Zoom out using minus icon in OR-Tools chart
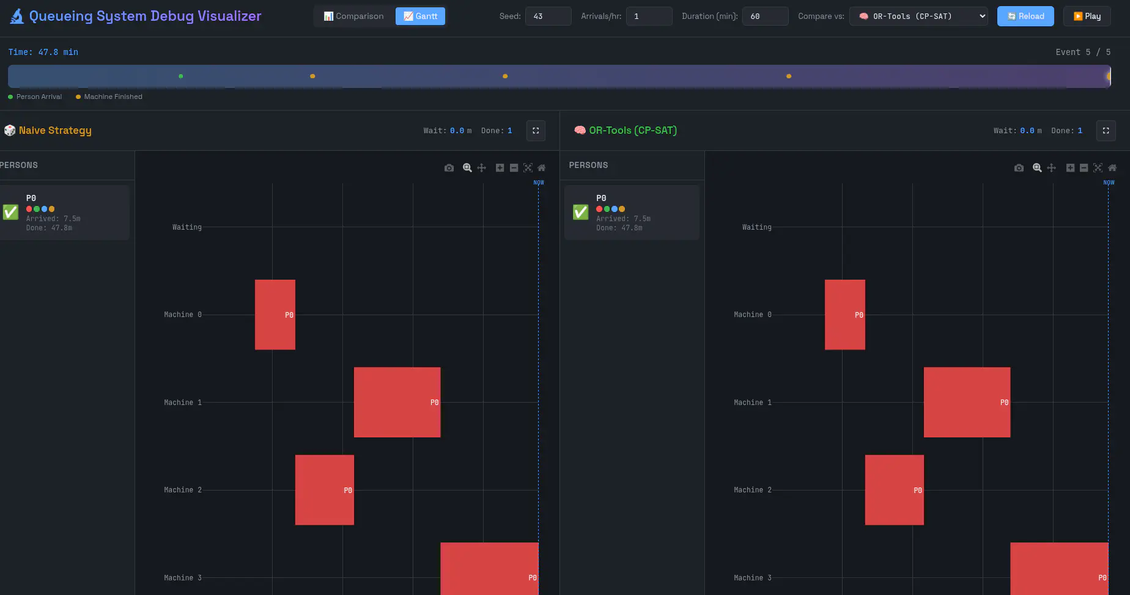1130x595 pixels. coord(1084,168)
